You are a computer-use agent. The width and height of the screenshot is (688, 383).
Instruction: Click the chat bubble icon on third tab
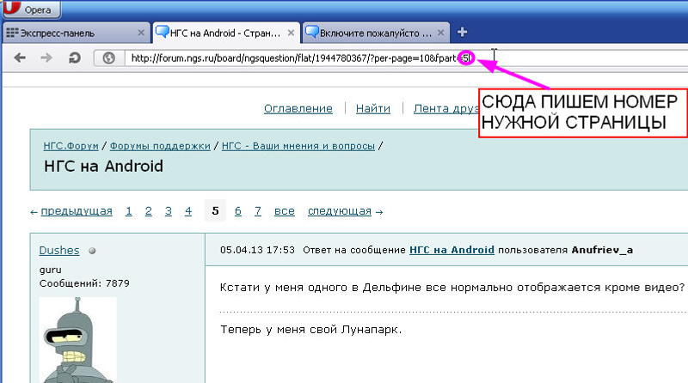[x=312, y=32]
